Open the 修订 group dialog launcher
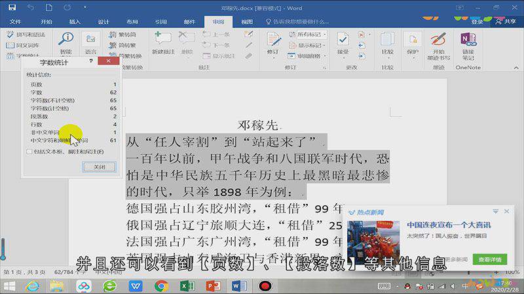The height and width of the screenshot is (294, 524). pyautogui.click(x=324, y=68)
